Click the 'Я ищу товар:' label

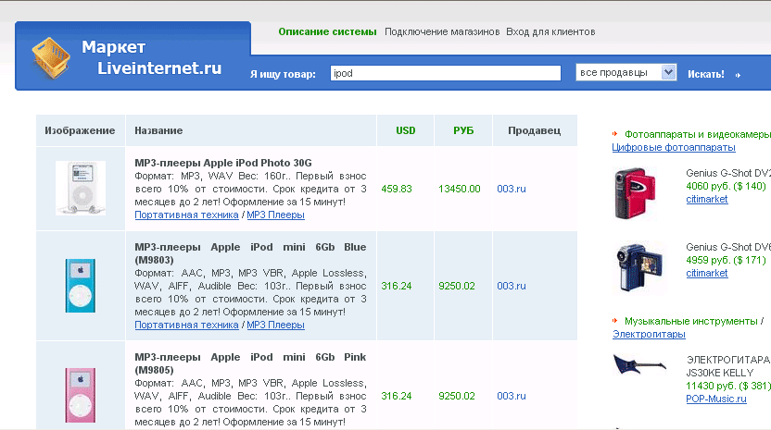283,74
